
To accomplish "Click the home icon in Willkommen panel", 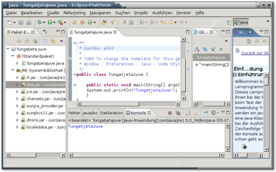I will coord(249,41).
